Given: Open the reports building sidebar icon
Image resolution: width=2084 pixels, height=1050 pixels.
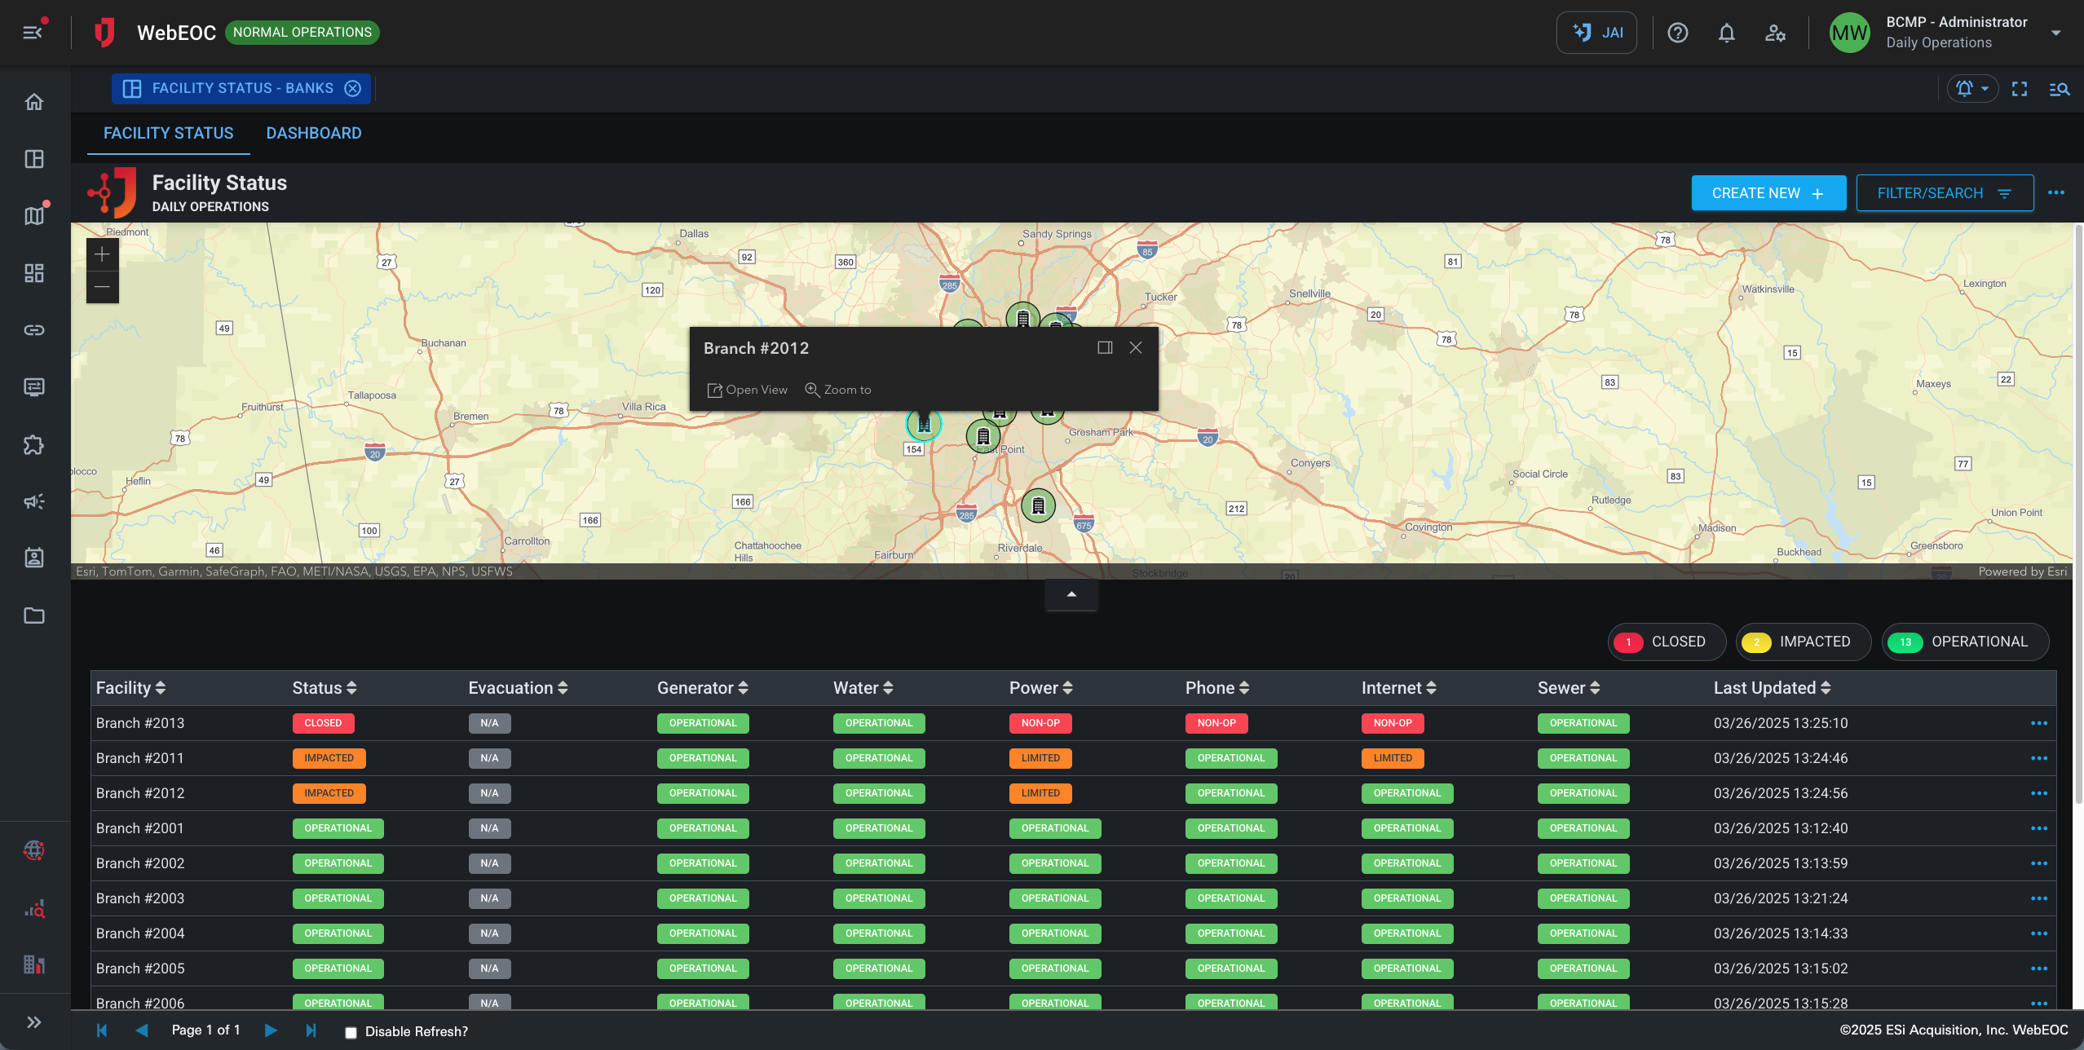Looking at the screenshot, I should (x=34, y=964).
